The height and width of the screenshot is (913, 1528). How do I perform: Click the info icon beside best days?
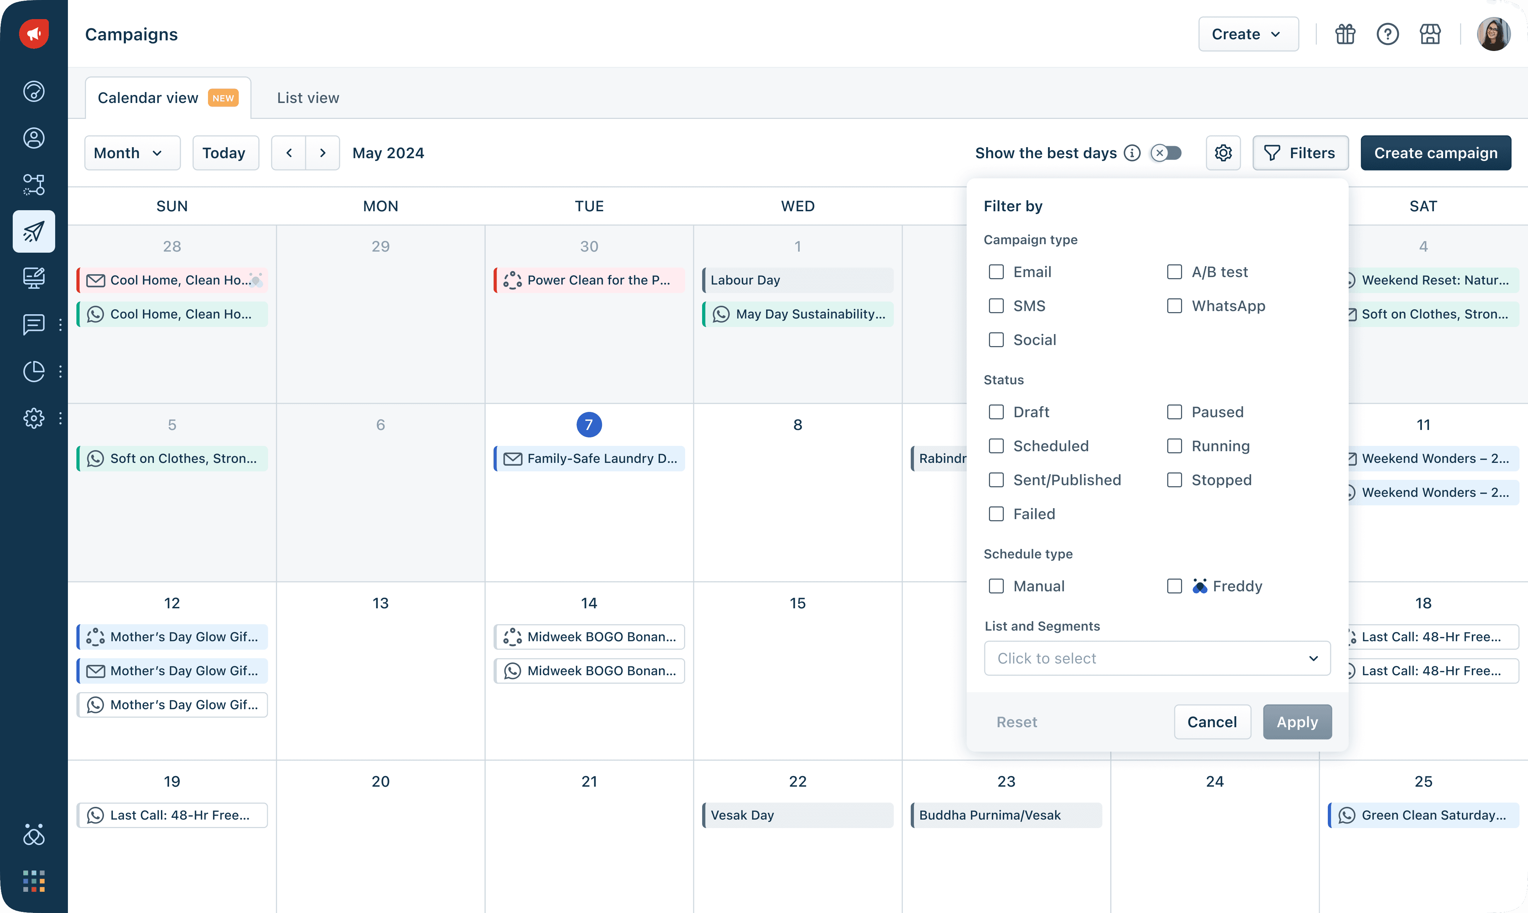1132,153
